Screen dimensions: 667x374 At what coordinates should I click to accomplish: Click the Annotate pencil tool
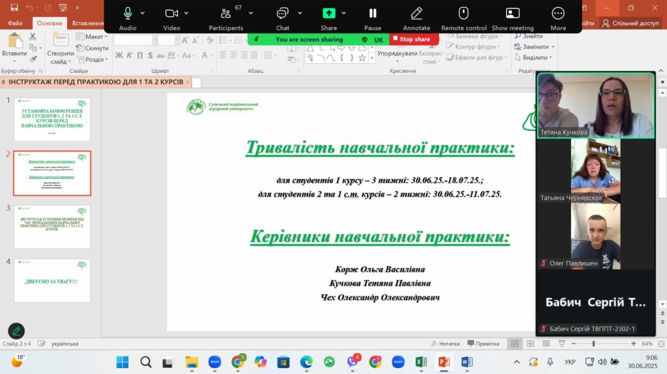pos(416,14)
